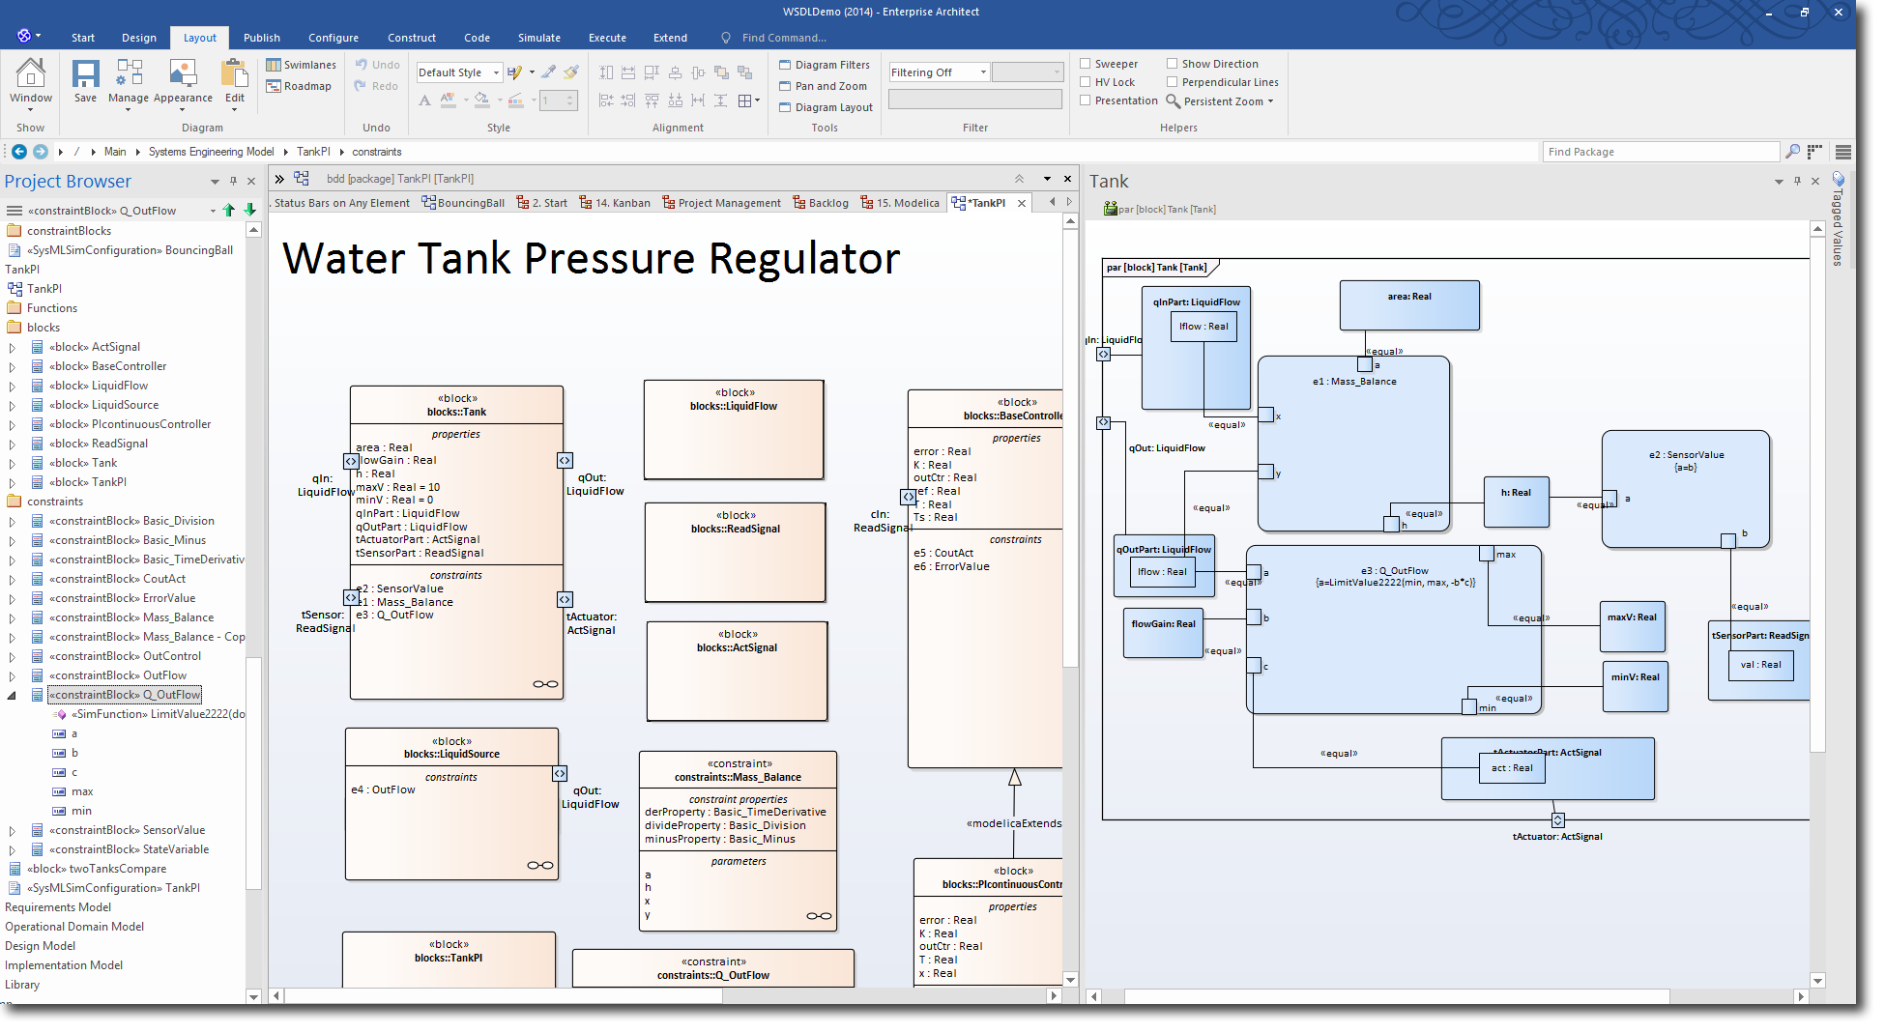The height and width of the screenshot is (1033, 1885).
Task: Switch to the Layout ribbon tab
Action: click(x=199, y=37)
